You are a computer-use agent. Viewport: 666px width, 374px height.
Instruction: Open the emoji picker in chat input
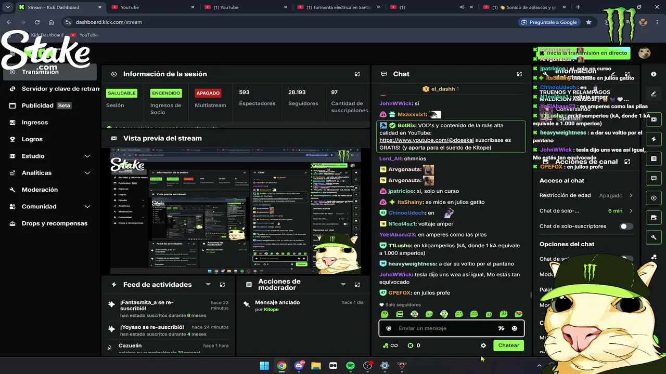tap(515, 328)
